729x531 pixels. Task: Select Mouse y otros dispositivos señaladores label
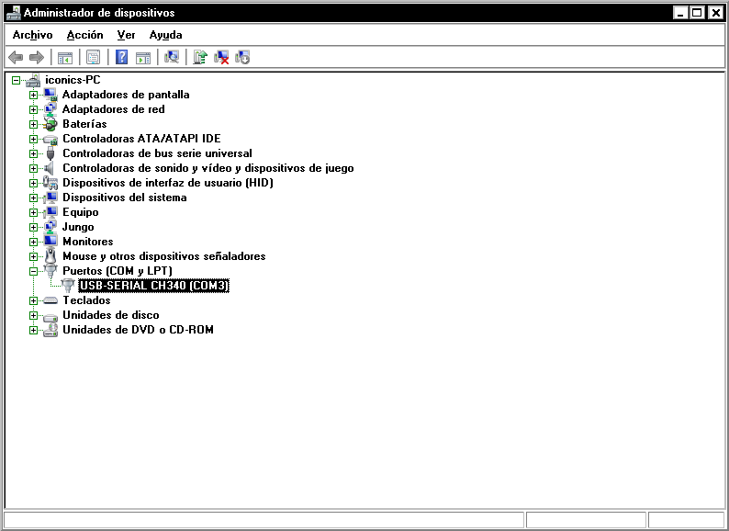click(164, 256)
